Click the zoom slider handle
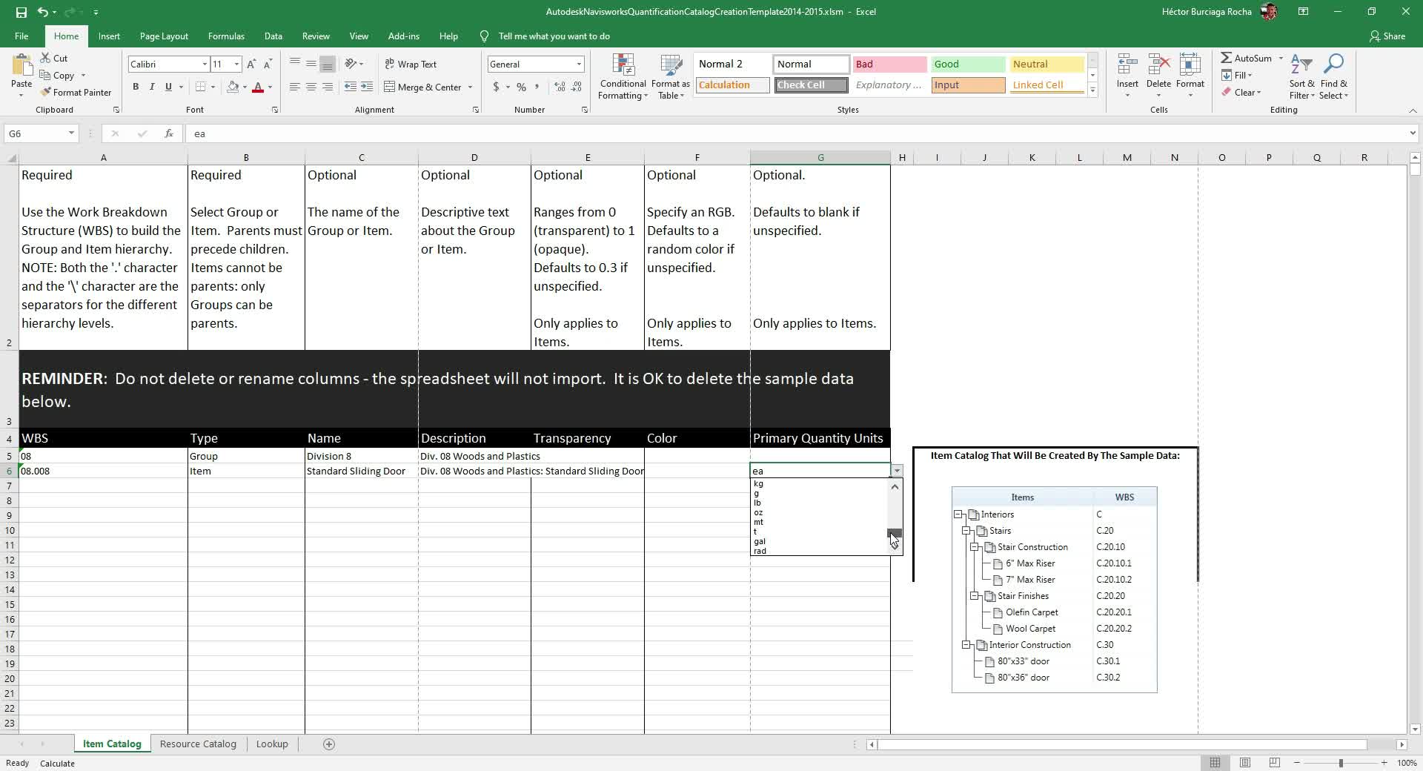 tap(1340, 763)
